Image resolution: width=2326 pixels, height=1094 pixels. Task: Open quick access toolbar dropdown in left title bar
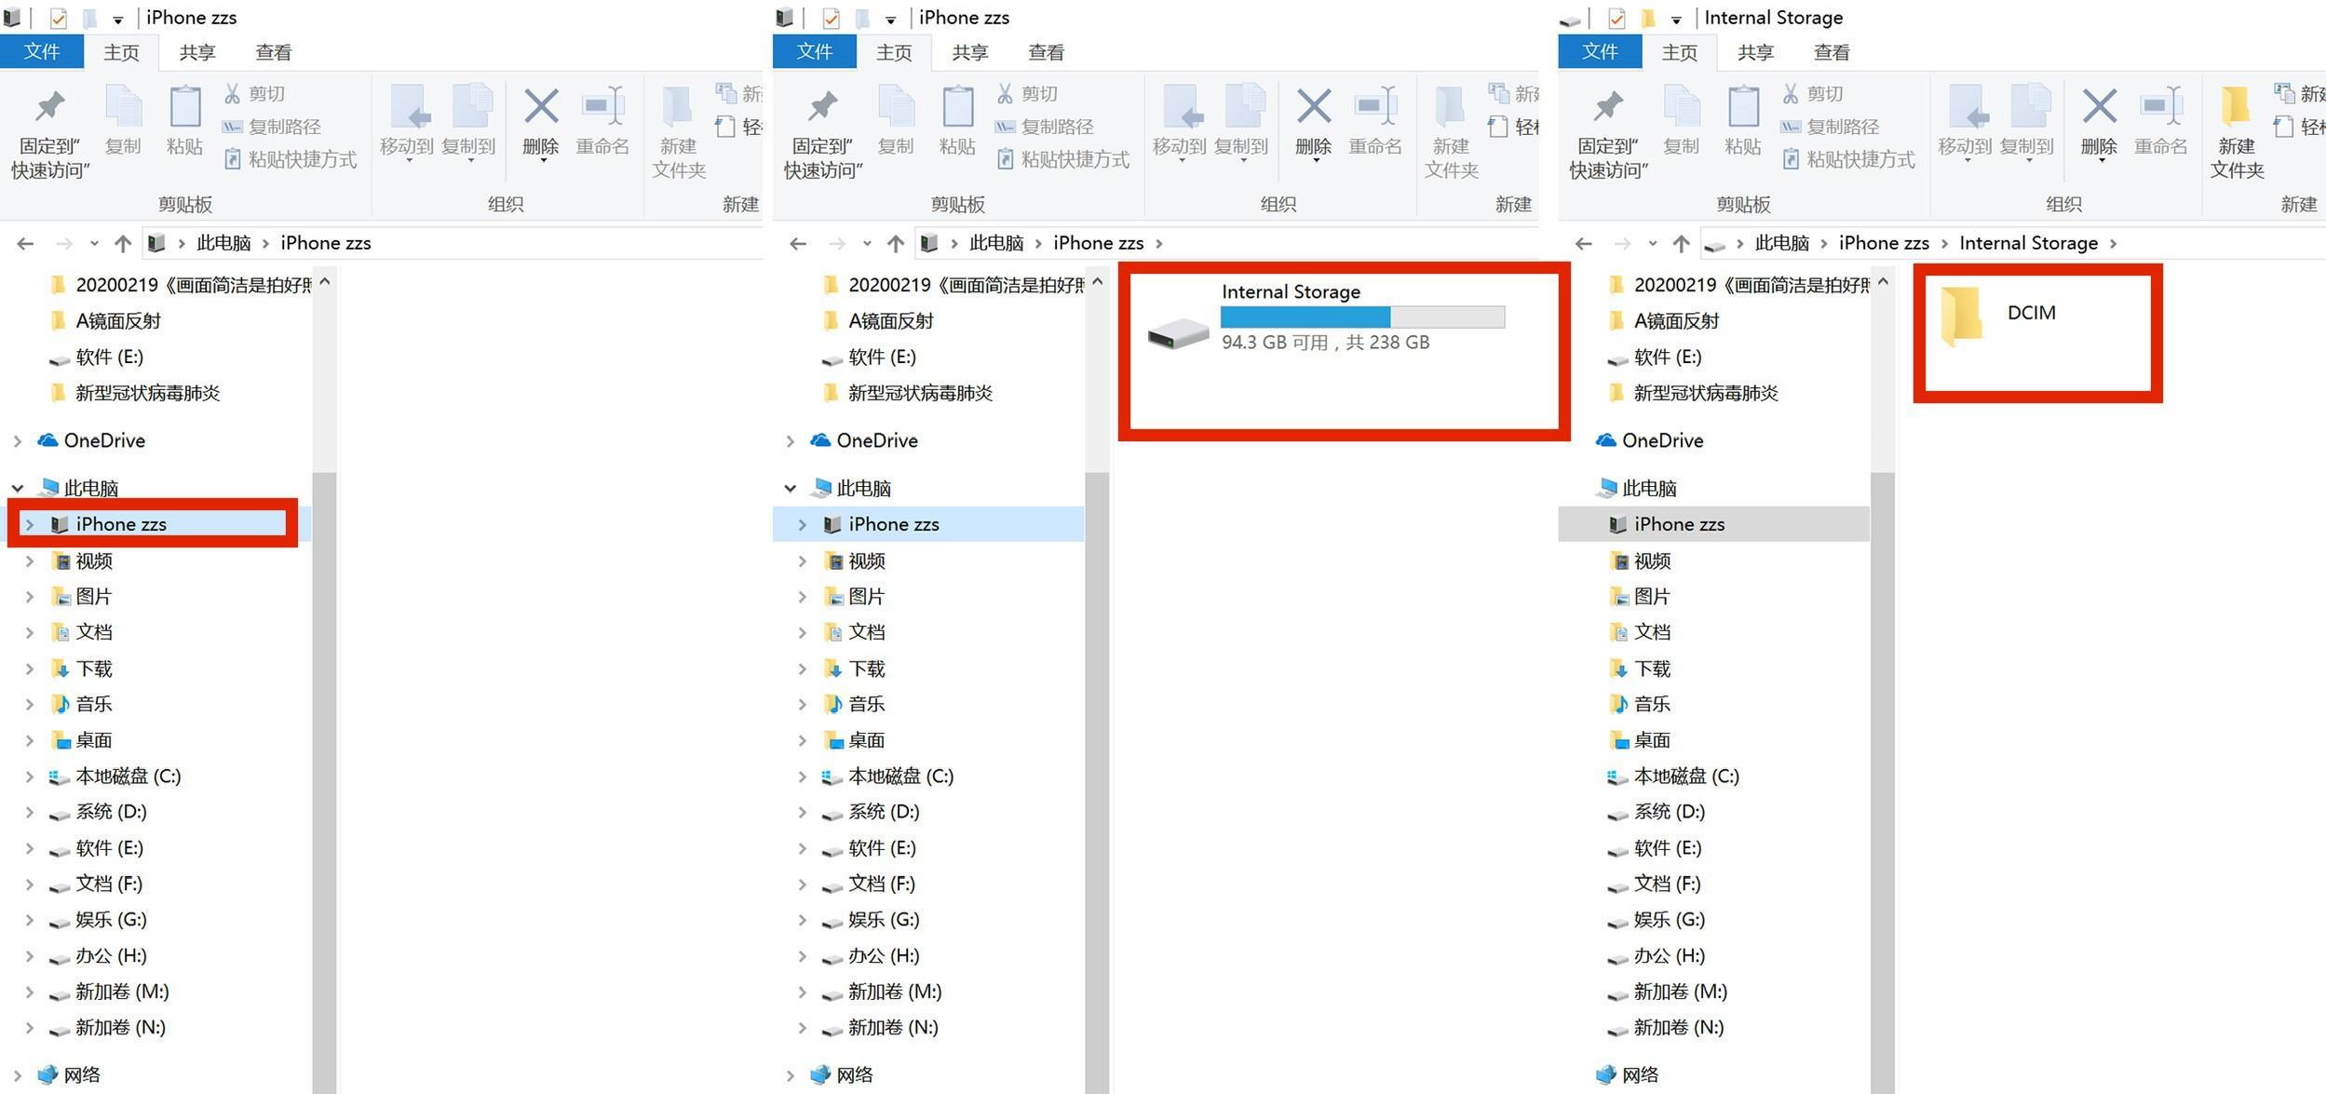pyautogui.click(x=117, y=19)
